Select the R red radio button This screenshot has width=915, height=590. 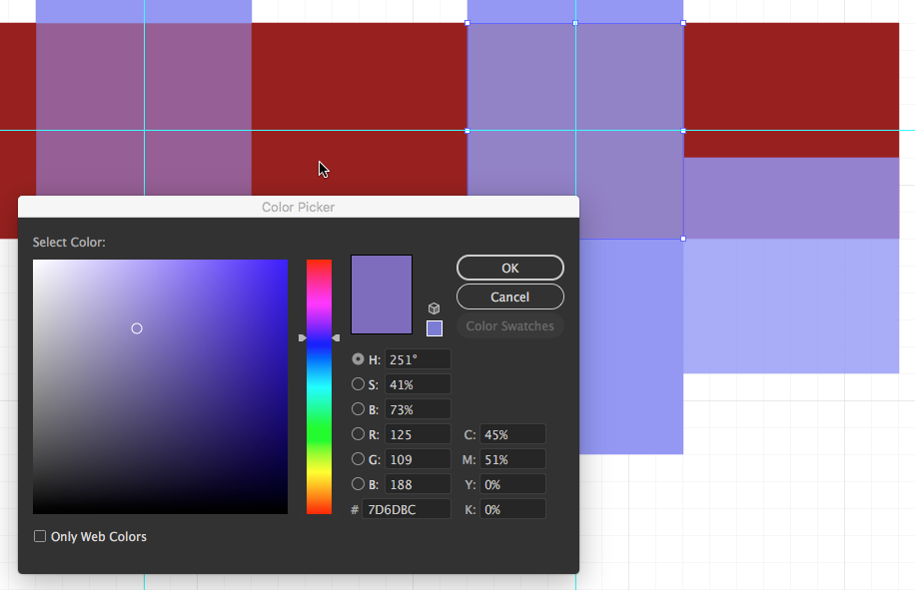tap(358, 434)
